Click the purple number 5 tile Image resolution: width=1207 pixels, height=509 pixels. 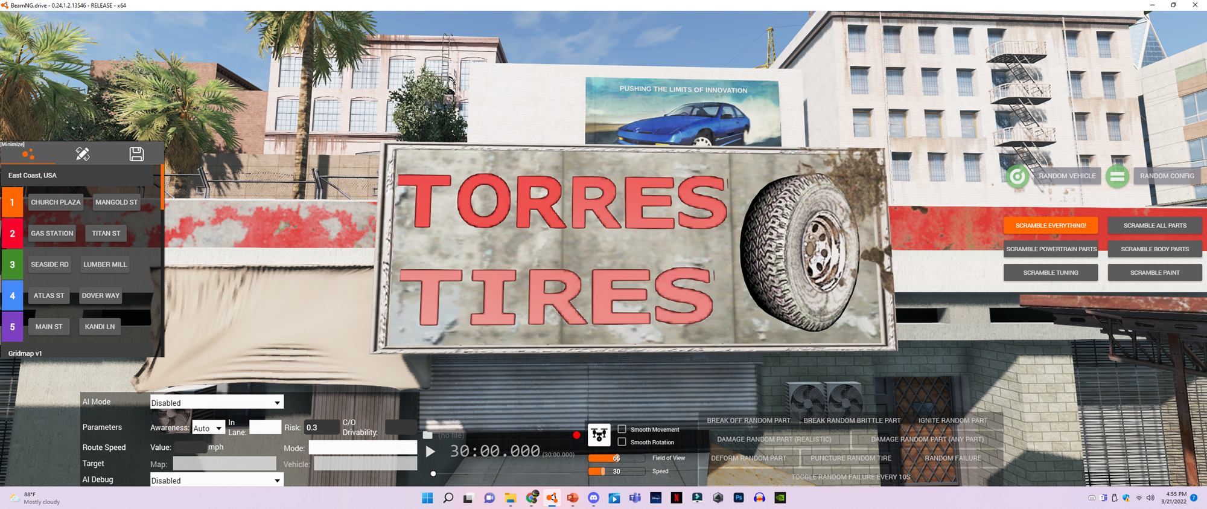click(x=12, y=327)
